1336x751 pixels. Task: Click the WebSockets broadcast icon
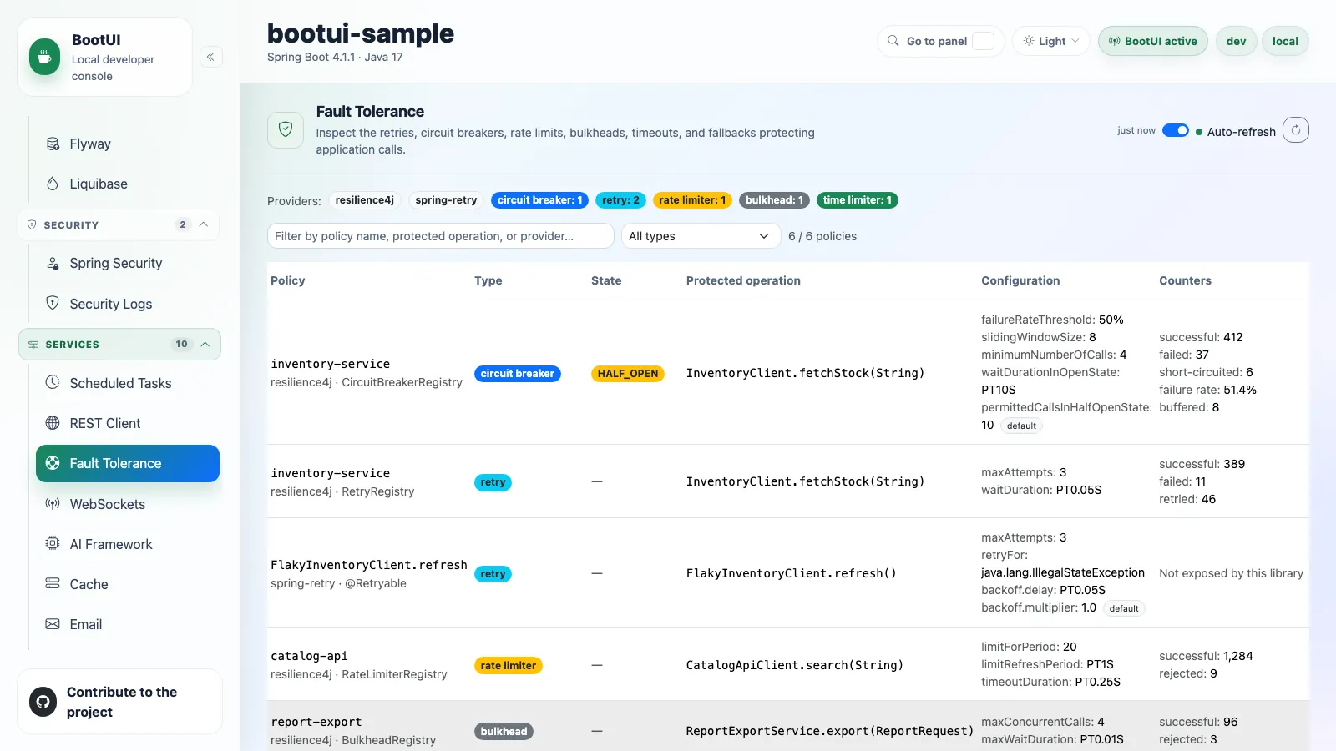click(53, 504)
